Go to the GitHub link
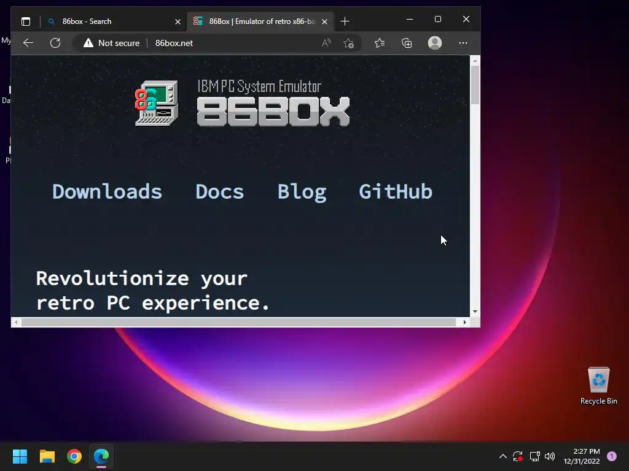 [x=396, y=191]
